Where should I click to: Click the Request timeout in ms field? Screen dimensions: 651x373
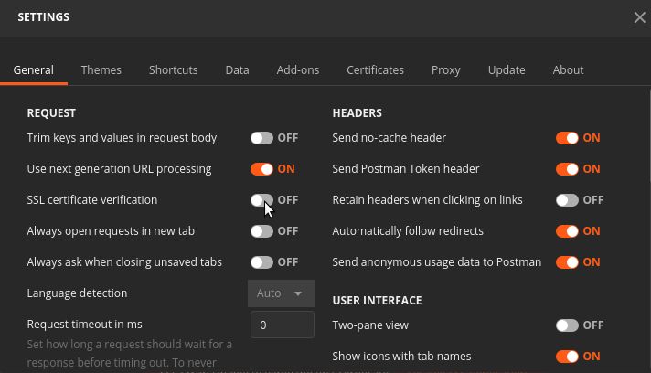(x=283, y=325)
